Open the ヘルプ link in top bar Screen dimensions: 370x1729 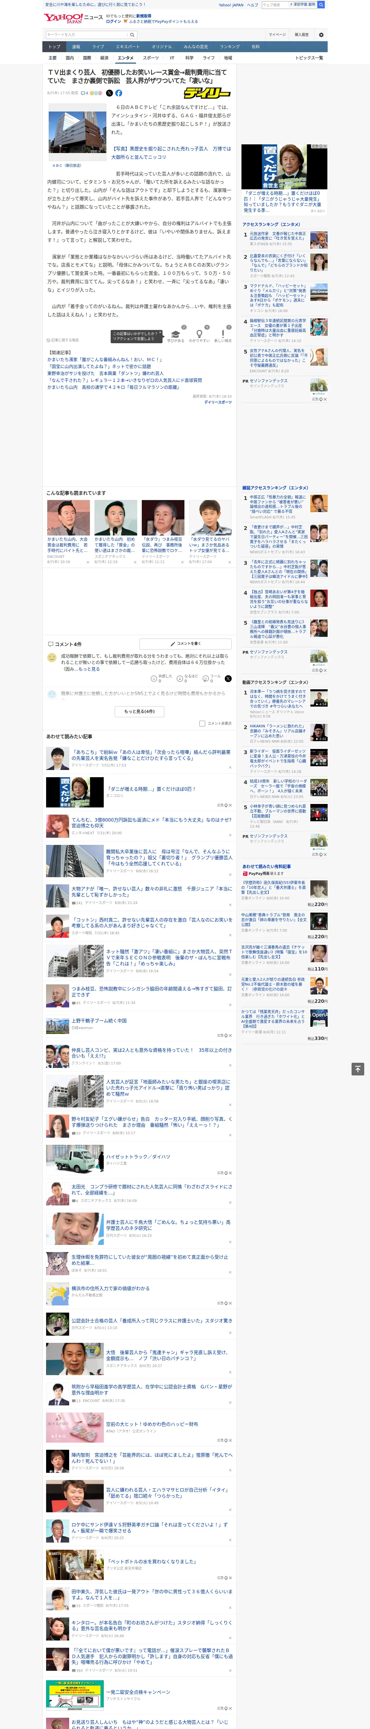click(x=252, y=5)
